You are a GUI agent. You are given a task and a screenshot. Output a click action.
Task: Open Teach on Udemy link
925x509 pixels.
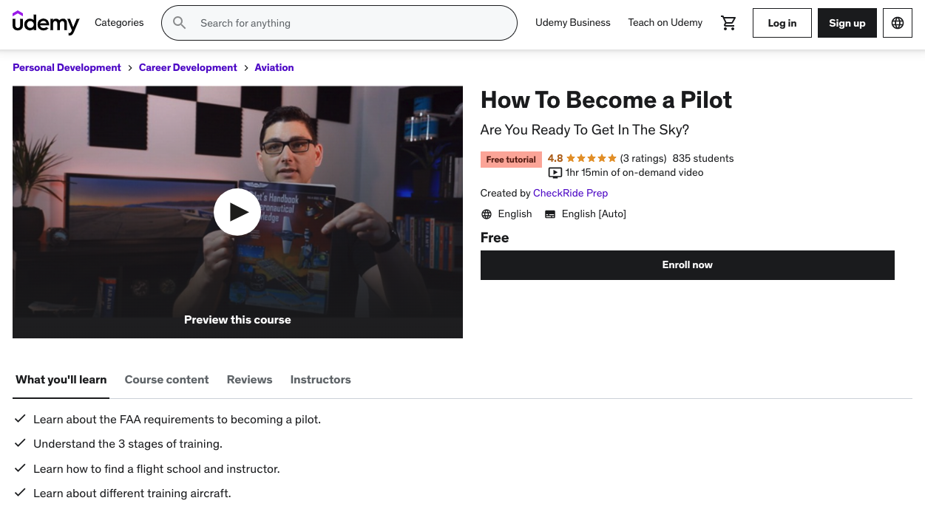pyautogui.click(x=665, y=23)
